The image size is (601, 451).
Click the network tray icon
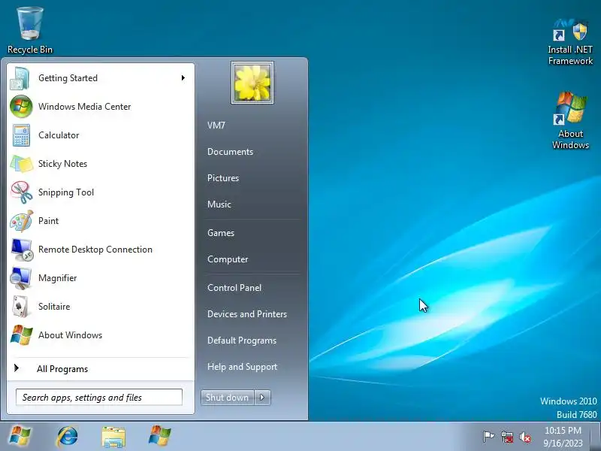(506, 437)
